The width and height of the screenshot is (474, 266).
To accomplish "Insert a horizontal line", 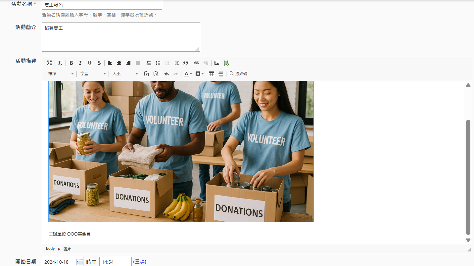I will point(221,74).
